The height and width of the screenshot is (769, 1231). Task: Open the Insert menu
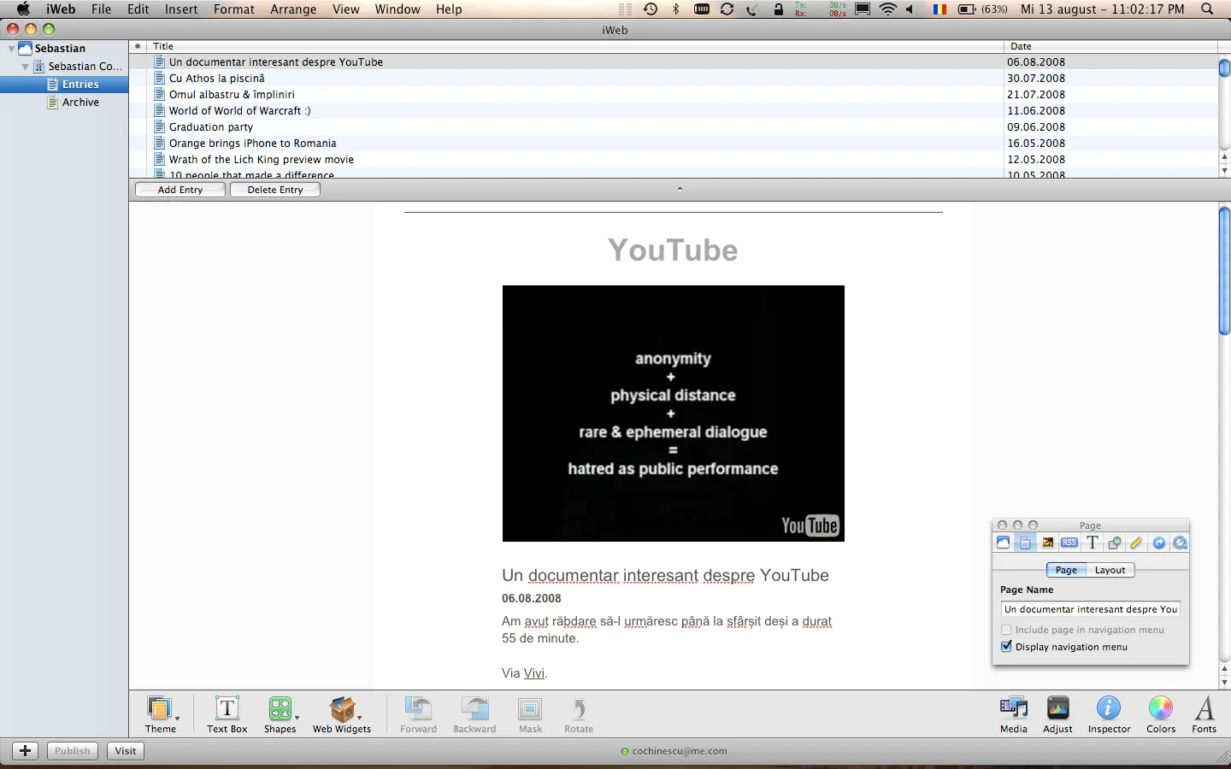pos(181,9)
